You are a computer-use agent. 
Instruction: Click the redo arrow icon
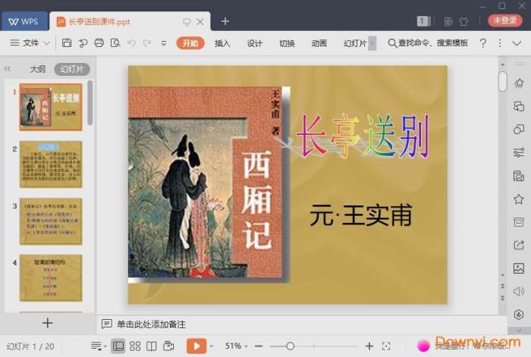point(147,43)
